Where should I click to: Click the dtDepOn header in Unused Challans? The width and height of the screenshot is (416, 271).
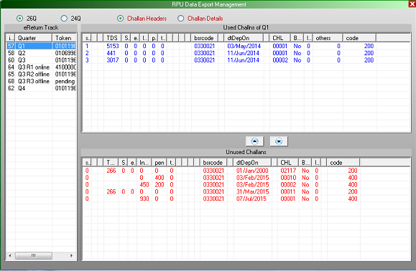[252, 163]
